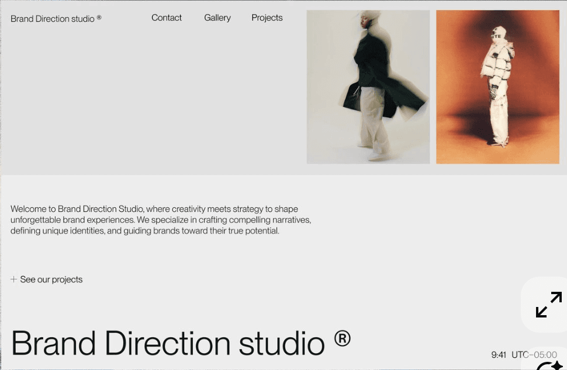Click the empty gray hero banner under the navigation
Viewport: 567px width, 370px height.
click(x=152, y=101)
